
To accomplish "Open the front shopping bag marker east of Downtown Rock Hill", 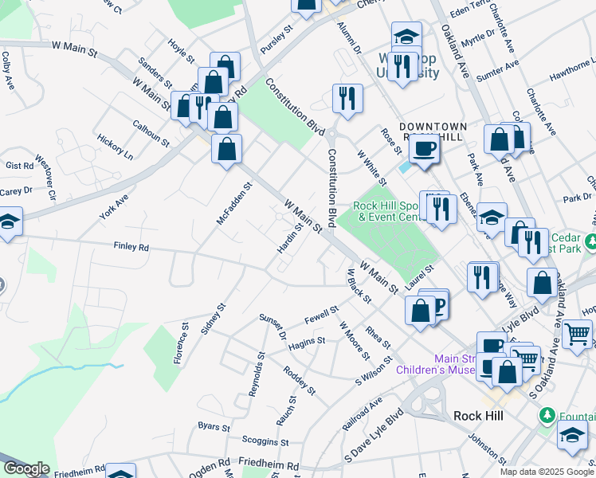I will click(499, 139).
